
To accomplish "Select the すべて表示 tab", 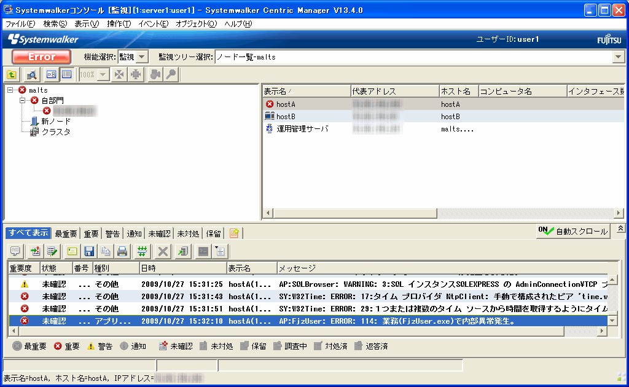I will [x=28, y=233].
